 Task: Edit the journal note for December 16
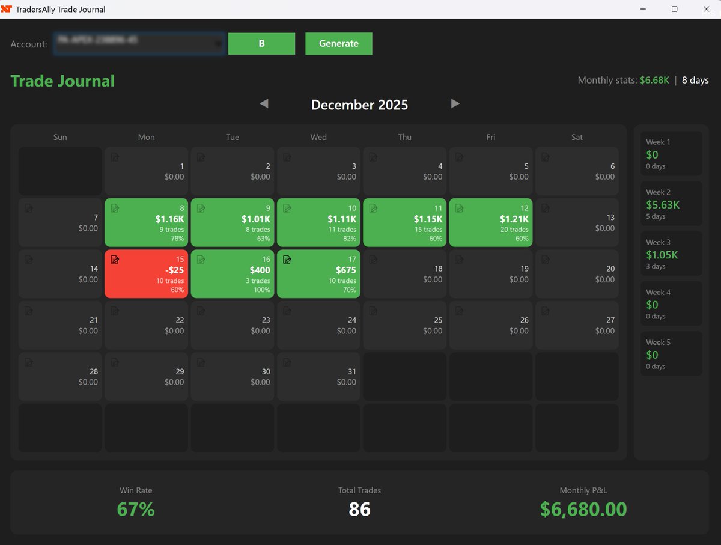[x=201, y=260]
